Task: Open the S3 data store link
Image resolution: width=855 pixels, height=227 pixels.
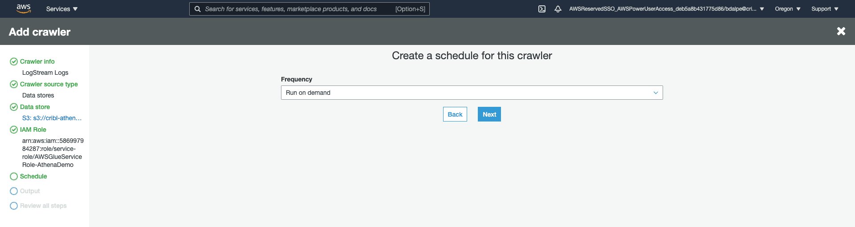Action: click(x=52, y=118)
